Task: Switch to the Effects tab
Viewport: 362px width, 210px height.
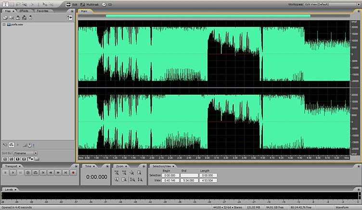Action: point(24,11)
